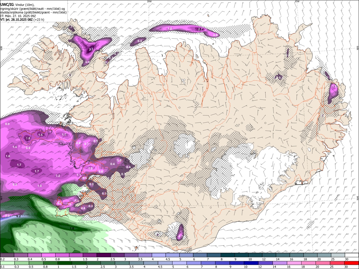Click the 0.2 tick label in the purple legend
This screenshot has width=359, height=269.
2,259
